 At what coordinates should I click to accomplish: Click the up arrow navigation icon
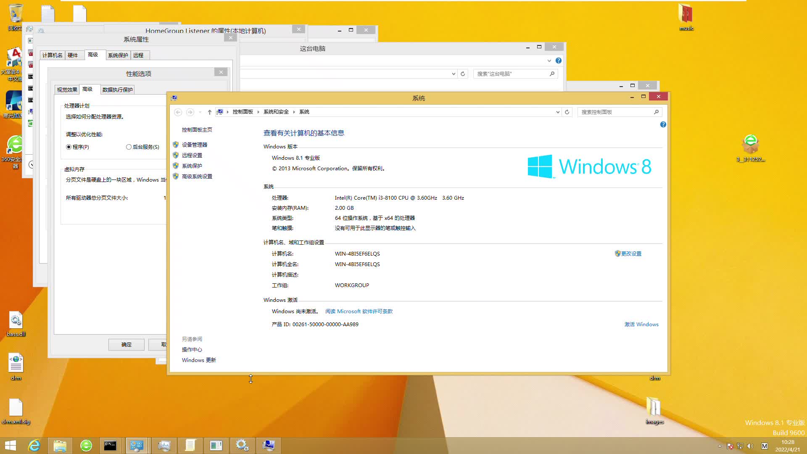209,112
